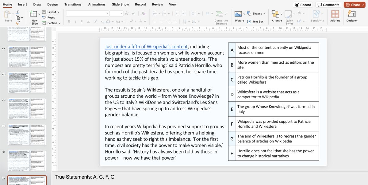Click the Arrange objects icon
Image resolution: width=368 pixels, height=185 pixels.
pos(275,14)
